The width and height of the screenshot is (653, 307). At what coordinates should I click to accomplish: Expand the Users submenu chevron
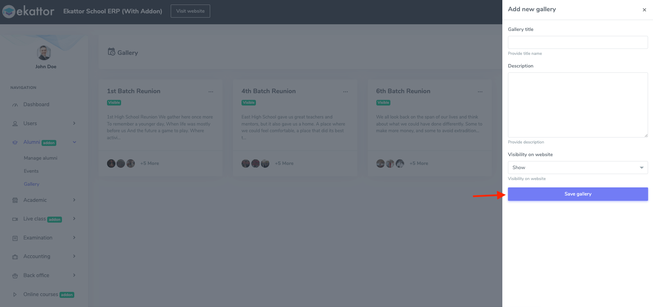click(74, 123)
